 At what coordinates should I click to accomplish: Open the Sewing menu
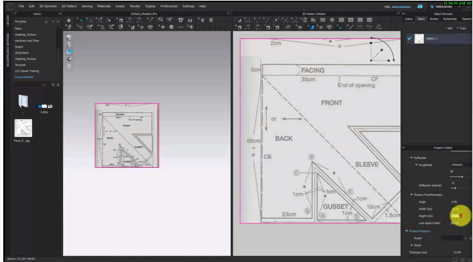87,6
